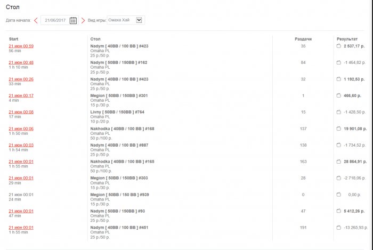Viewport: 373px width, 250px height.
Task: Click the result value 28 864,91 р.
Action: click(355, 162)
